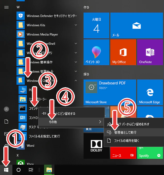
Task: Click the Windows Kits folder icon
Action: [x=21, y=25]
